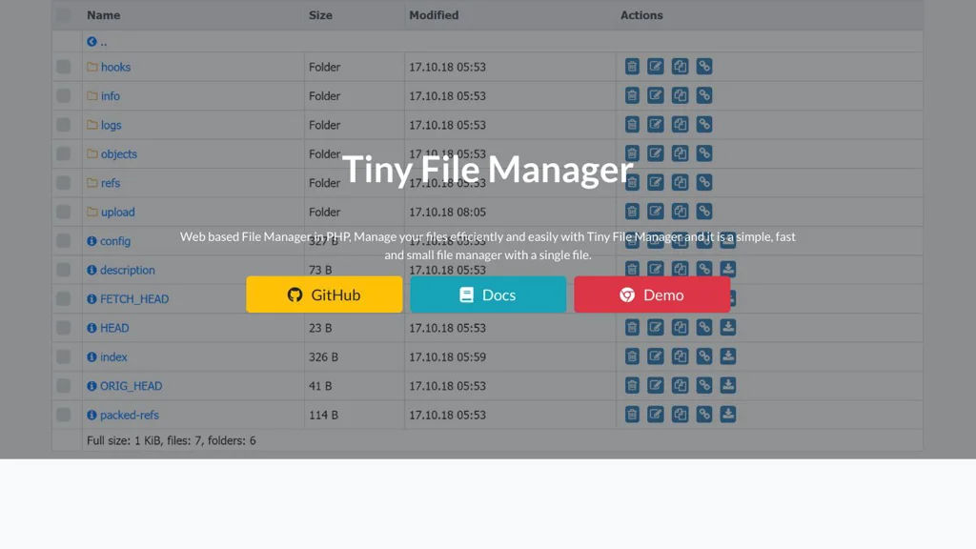This screenshot has width=976, height=549.
Task: Open the config file link
Action: pyautogui.click(x=115, y=241)
